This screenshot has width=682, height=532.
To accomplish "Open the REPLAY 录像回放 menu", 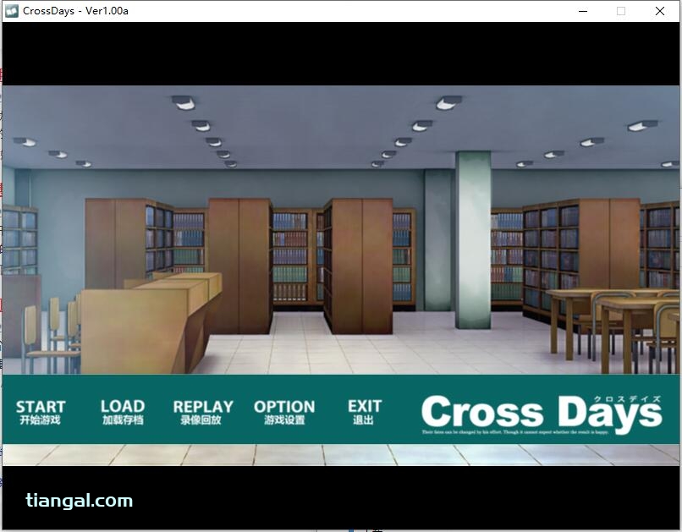I will (203, 412).
